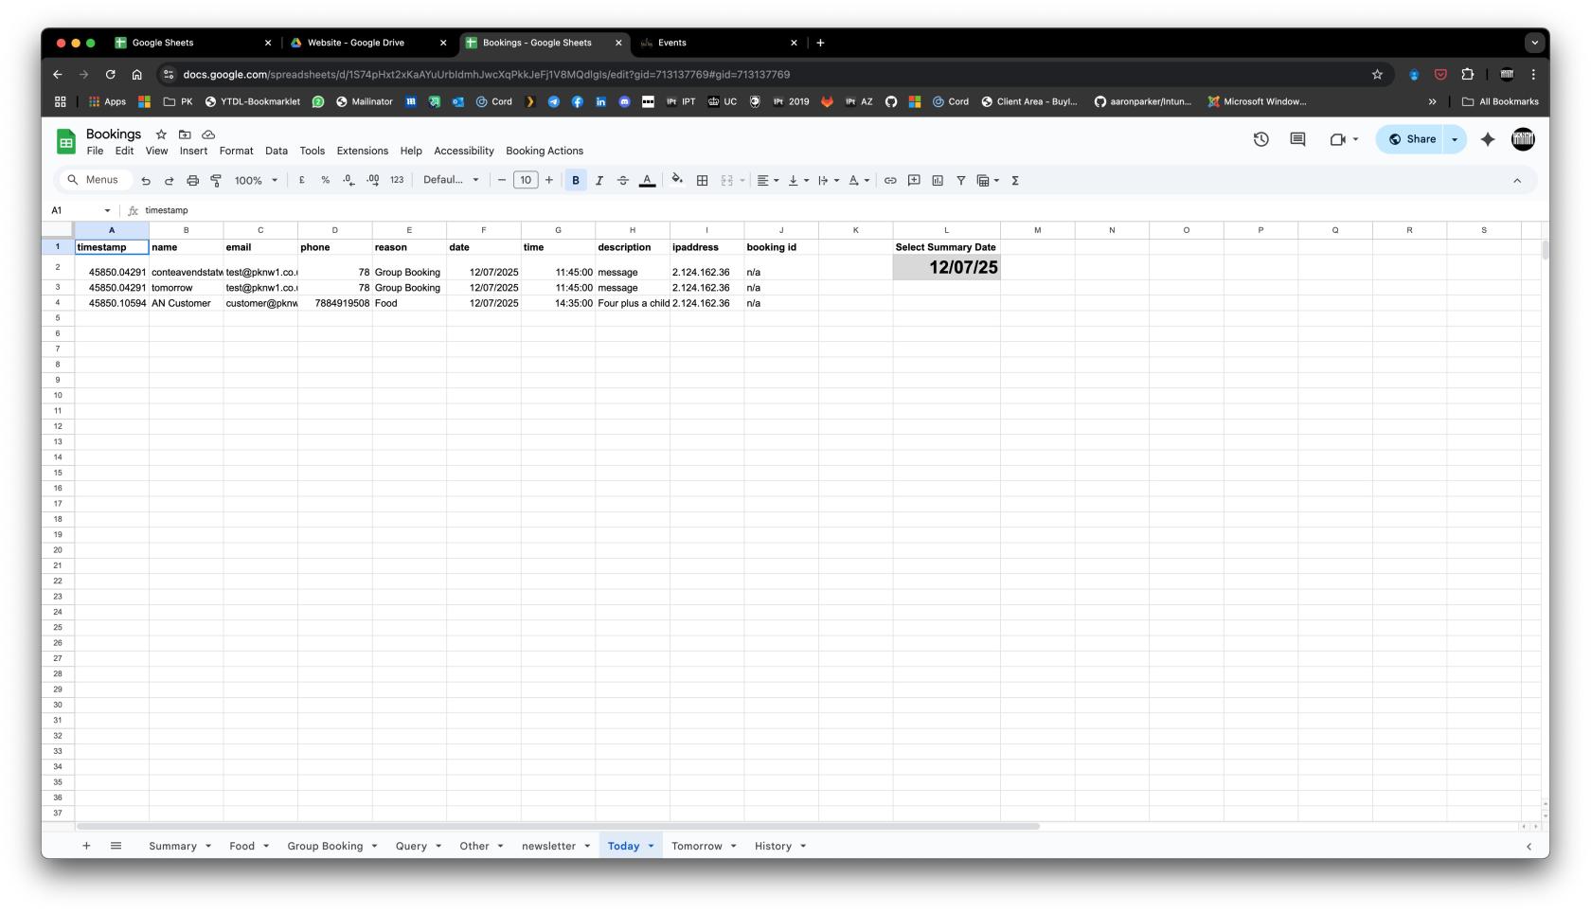Screen dimensions: 1591x913
Task: Show all comments icon
Action: point(1297,139)
